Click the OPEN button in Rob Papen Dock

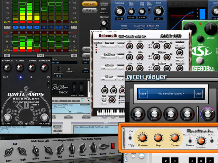pyautogui.click(x=69, y=69)
